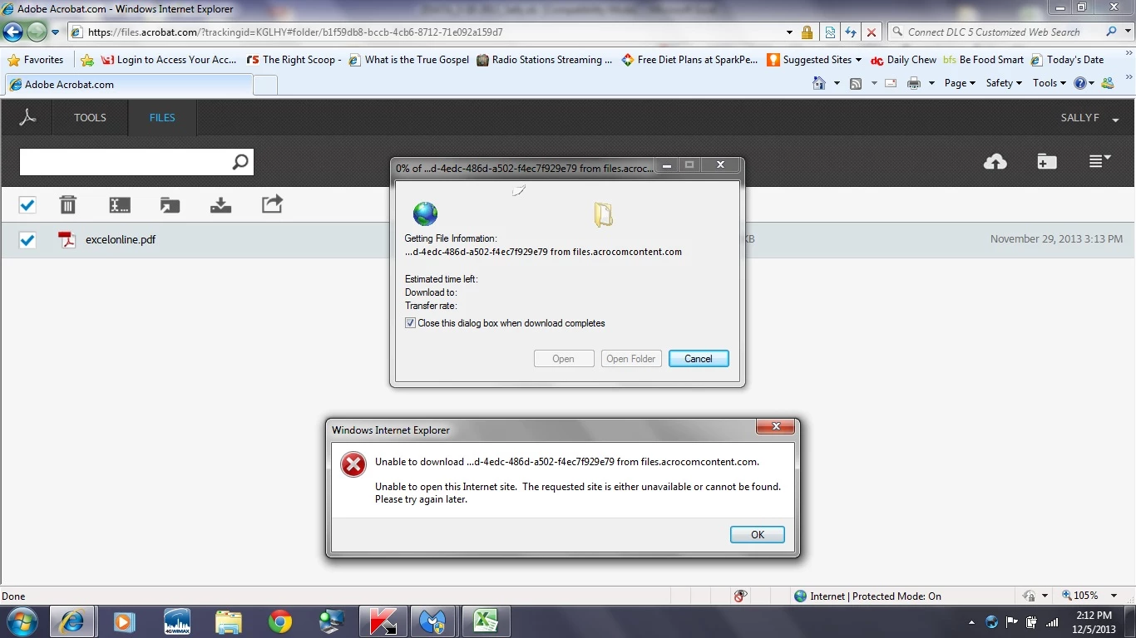Click the November 29, 2013 date text
This screenshot has width=1136, height=638.
pyautogui.click(x=1056, y=239)
